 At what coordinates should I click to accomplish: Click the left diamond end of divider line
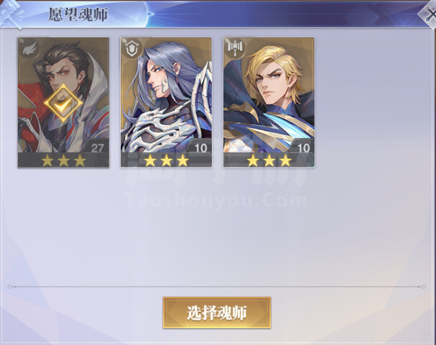pos(10,287)
